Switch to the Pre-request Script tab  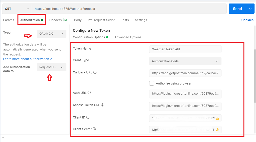101,20
